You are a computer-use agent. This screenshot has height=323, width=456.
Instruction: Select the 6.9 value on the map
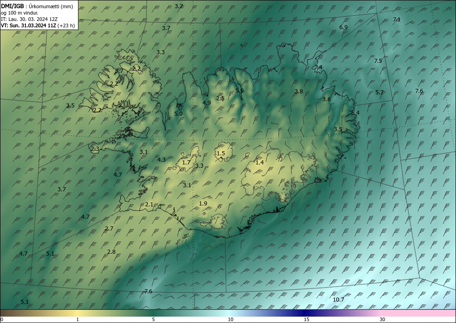(x=343, y=27)
